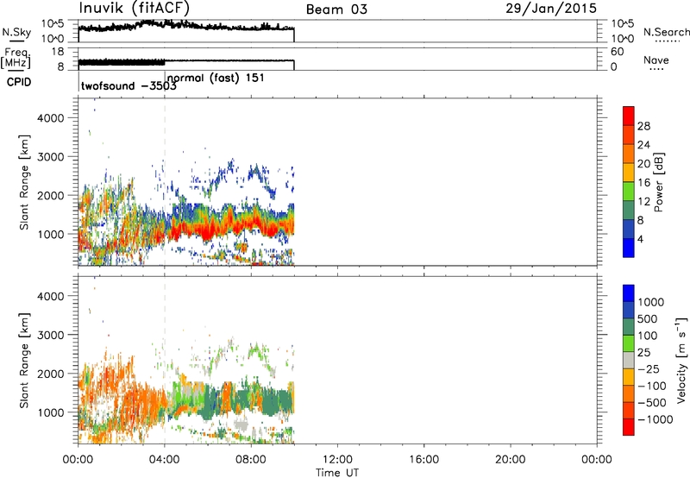
Task: Click the '16' tick on Power scale
Action: coord(643,182)
